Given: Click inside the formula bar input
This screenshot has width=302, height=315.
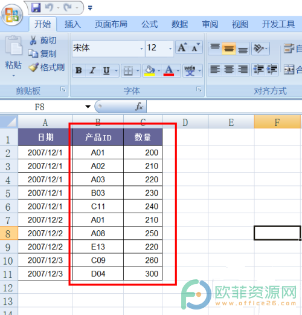Looking at the screenshot, I should tap(224, 107).
